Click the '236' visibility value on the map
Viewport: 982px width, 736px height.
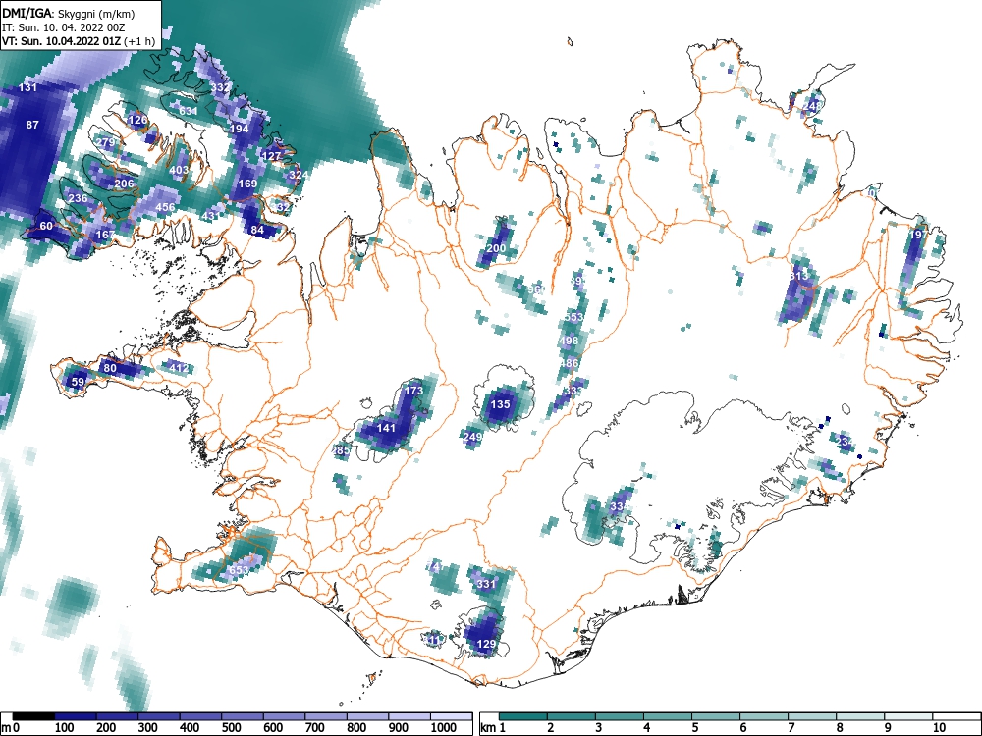point(79,198)
